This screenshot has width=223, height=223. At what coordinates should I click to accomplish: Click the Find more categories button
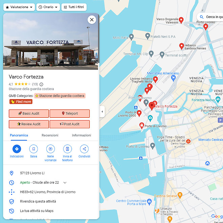tap(21, 102)
